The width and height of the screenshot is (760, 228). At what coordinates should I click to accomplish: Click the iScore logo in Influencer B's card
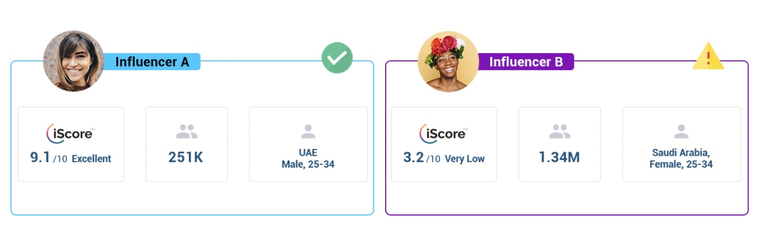[x=443, y=134]
